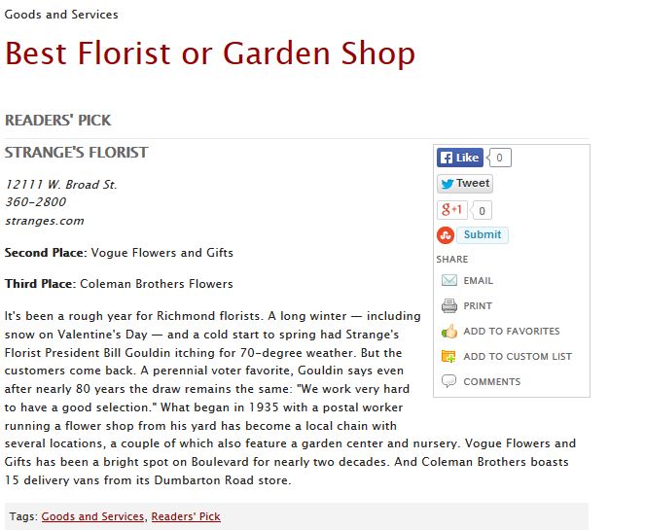The height and width of the screenshot is (530, 645).
Task: Click the email envelope icon
Action: pyautogui.click(x=449, y=280)
